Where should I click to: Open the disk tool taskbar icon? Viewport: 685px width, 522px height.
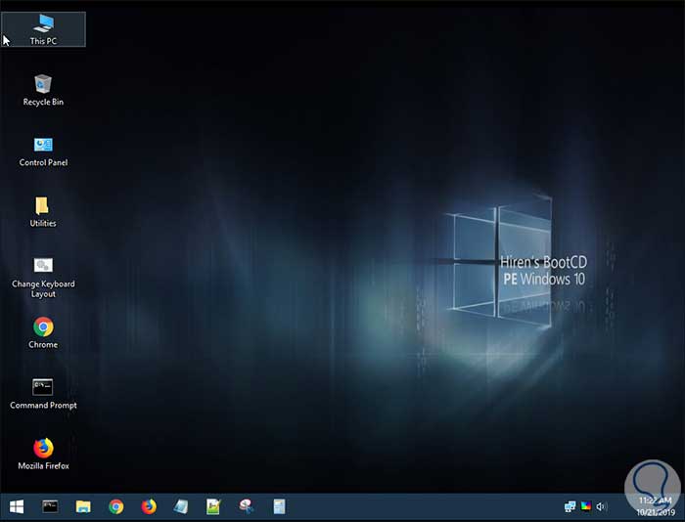coord(247,506)
